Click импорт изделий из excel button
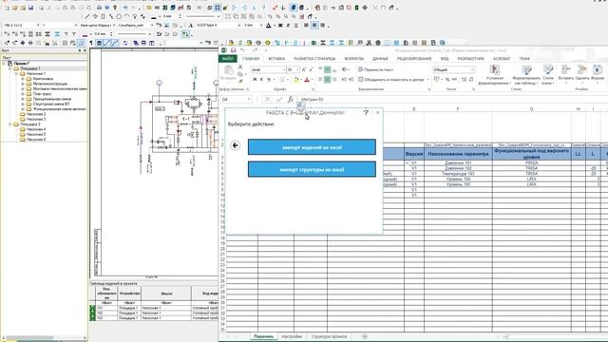 click(x=313, y=147)
